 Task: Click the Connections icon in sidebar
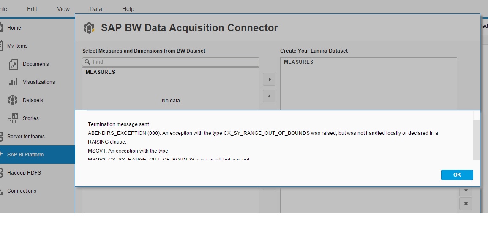point(1,191)
